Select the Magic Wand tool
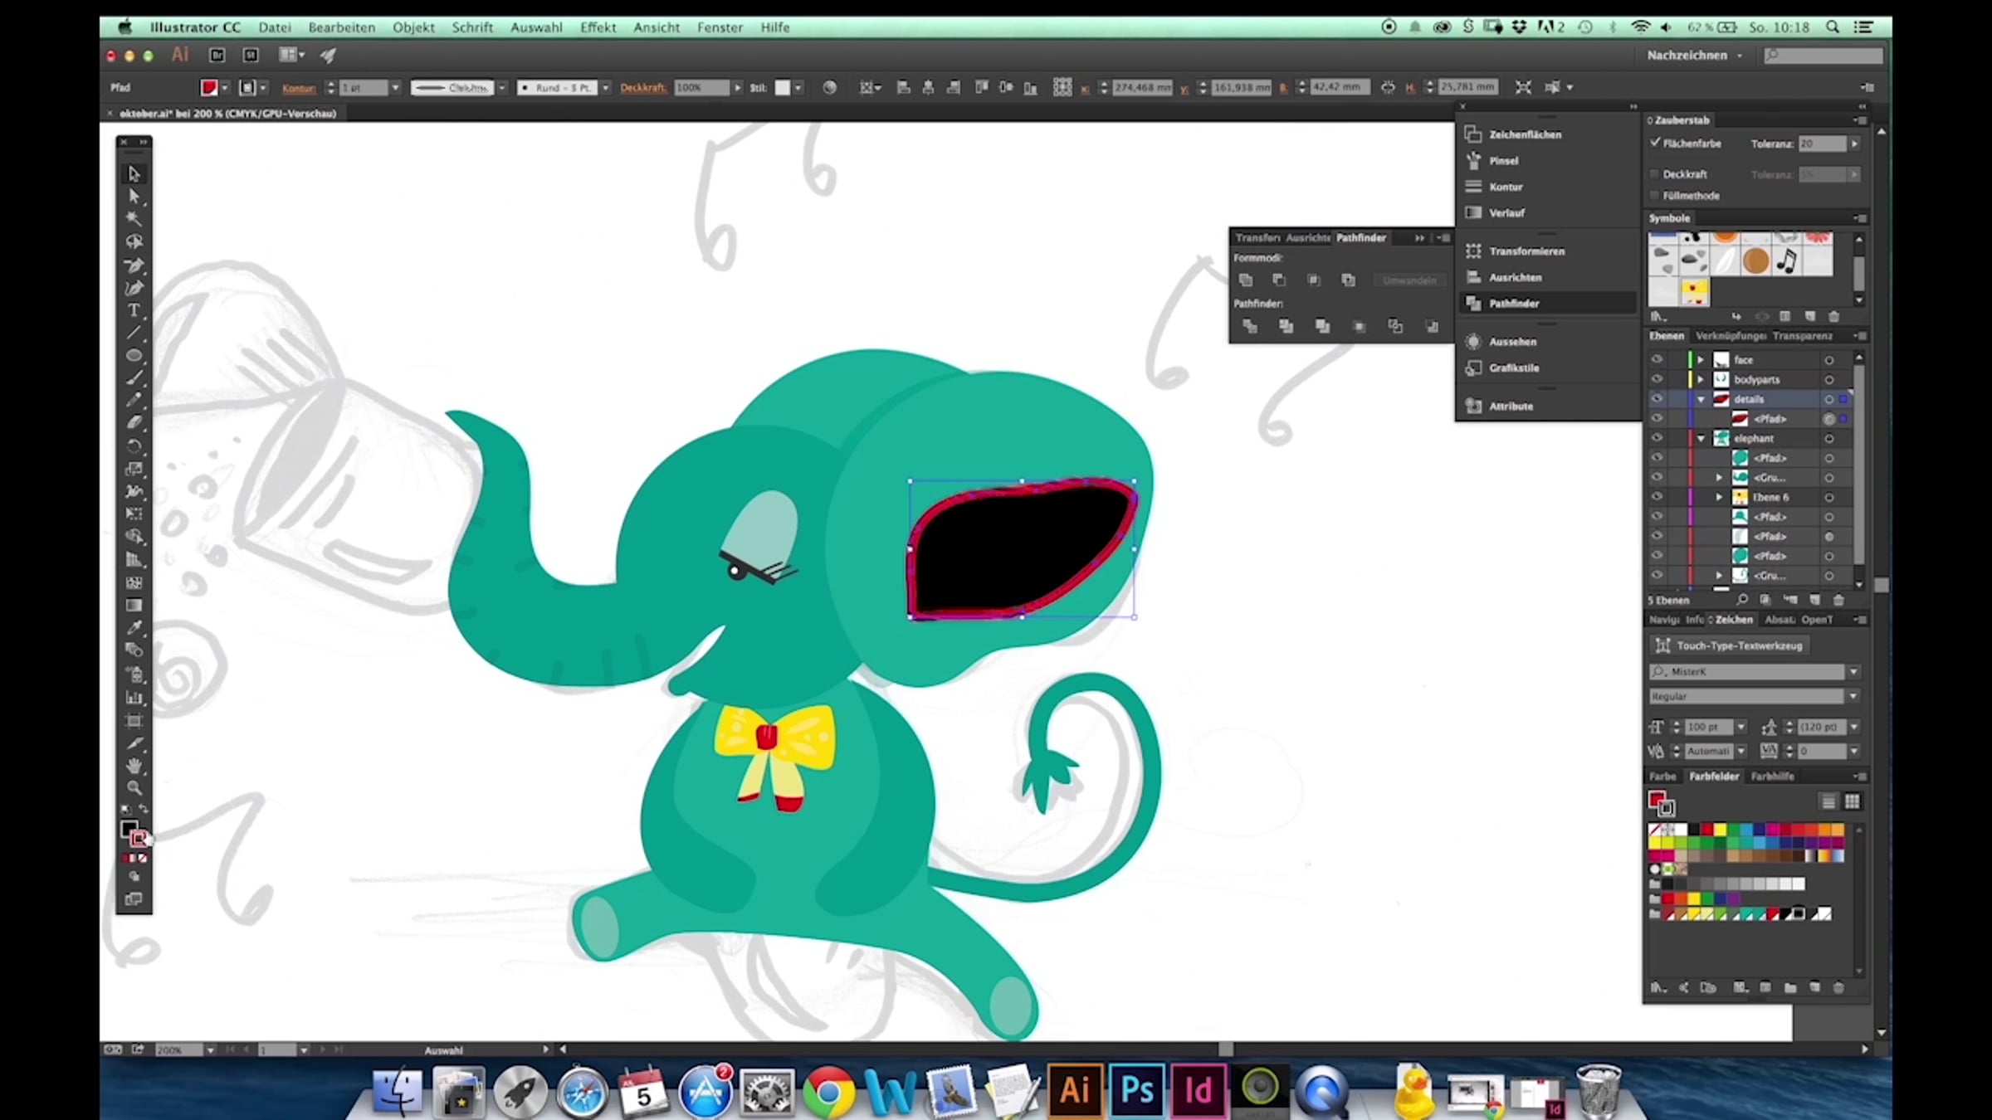Viewport: 1992px width, 1120px height. [x=134, y=219]
